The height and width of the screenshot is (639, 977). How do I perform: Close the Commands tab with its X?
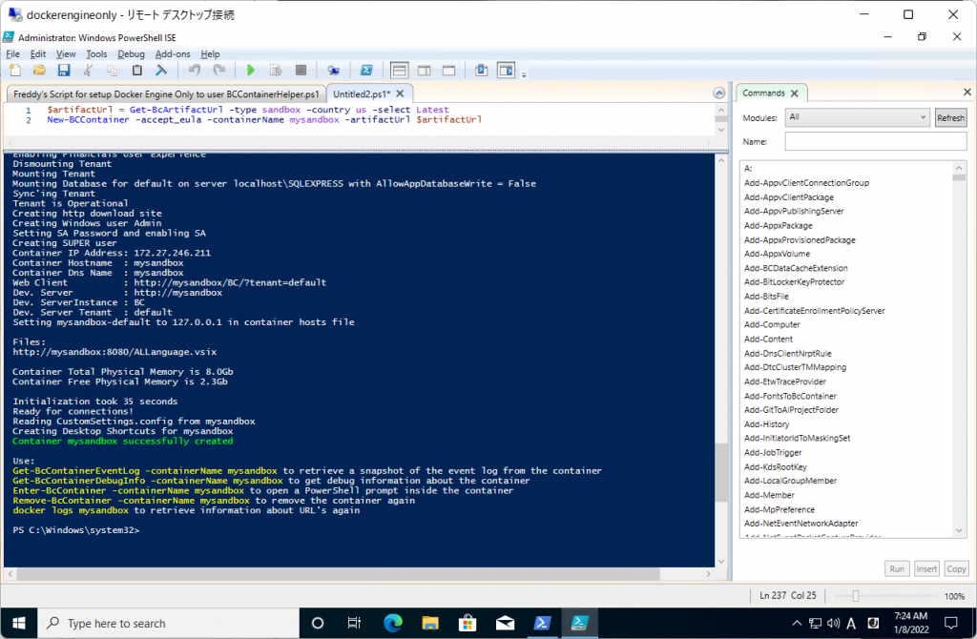tap(795, 93)
